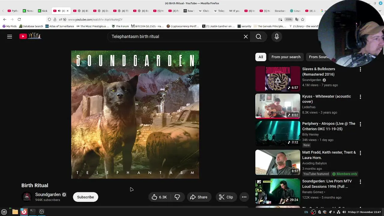Open the YouTube guide hamburger menu
The height and width of the screenshot is (216, 384).
point(10,37)
